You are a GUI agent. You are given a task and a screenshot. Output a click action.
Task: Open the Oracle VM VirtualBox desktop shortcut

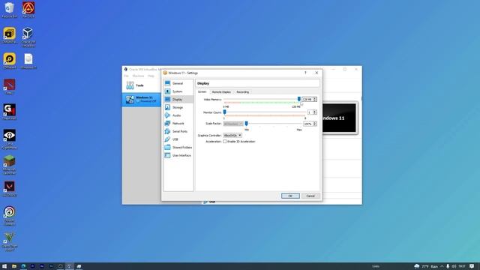(x=28, y=37)
